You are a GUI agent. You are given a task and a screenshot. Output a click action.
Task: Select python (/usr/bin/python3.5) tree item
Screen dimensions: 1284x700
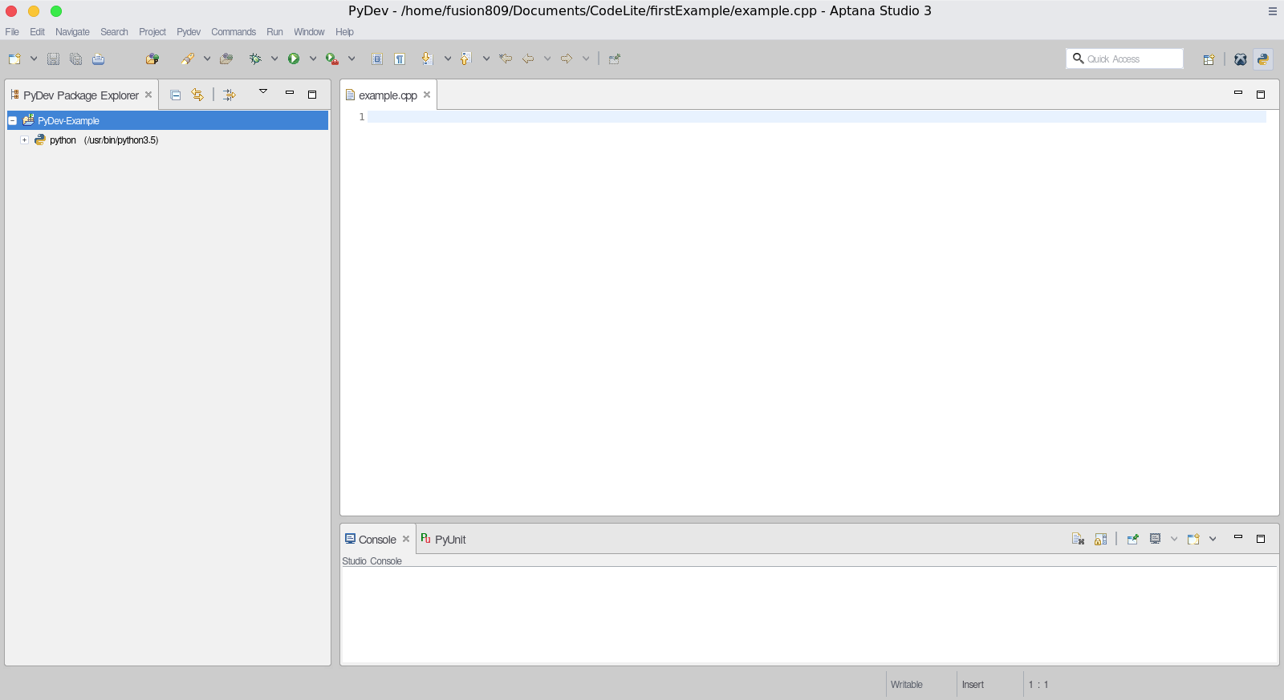(x=104, y=140)
